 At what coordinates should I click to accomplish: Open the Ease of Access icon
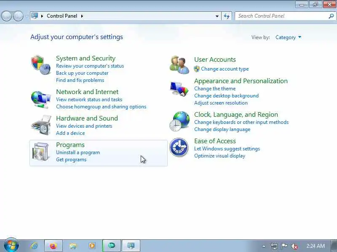[179, 147]
